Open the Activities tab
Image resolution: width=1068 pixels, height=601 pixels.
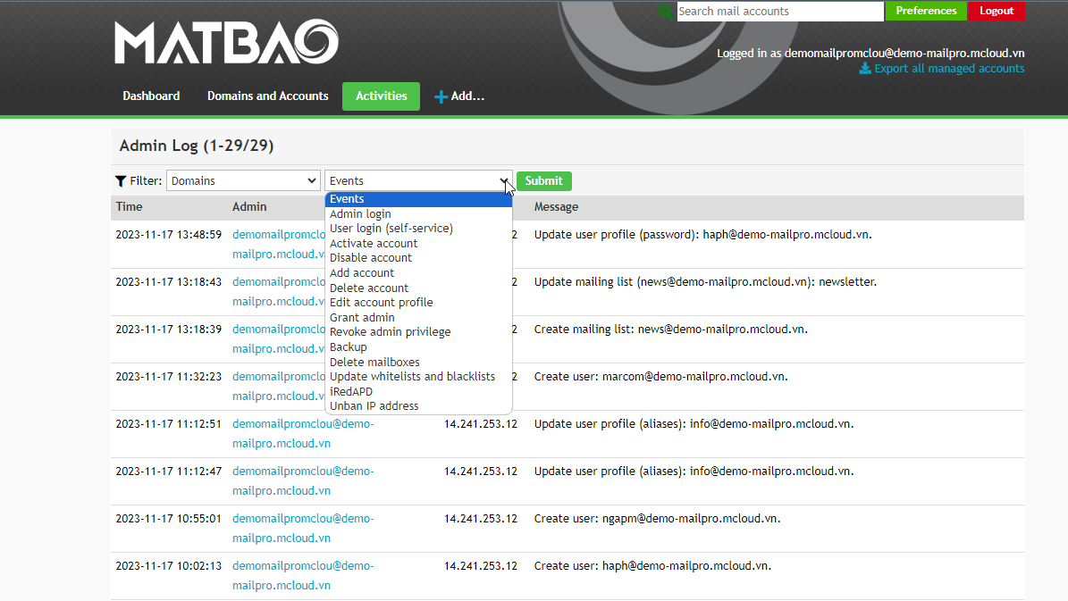point(381,96)
